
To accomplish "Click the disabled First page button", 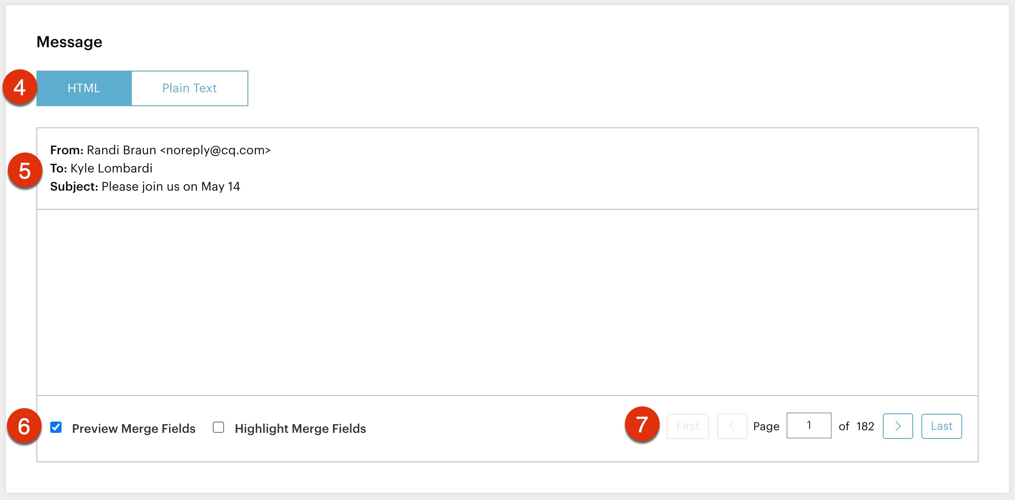I will pos(688,426).
